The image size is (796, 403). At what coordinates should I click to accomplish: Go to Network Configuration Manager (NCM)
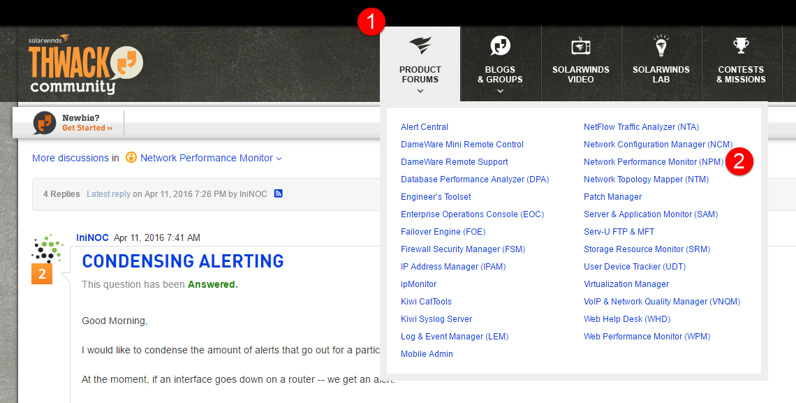coord(658,144)
